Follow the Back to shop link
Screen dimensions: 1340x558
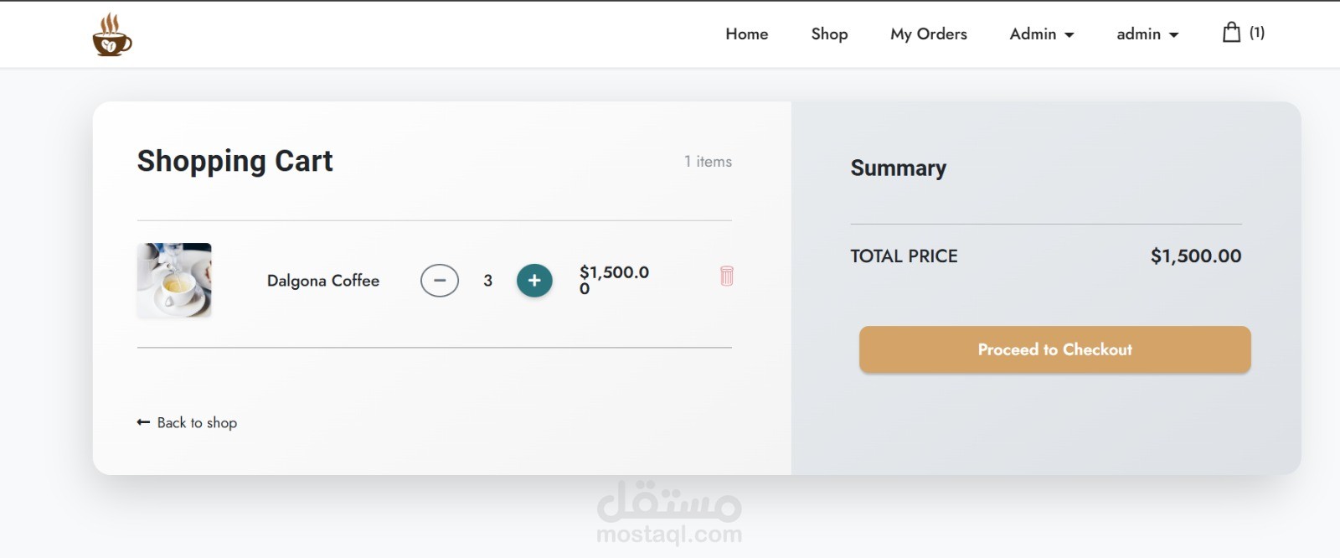point(197,423)
